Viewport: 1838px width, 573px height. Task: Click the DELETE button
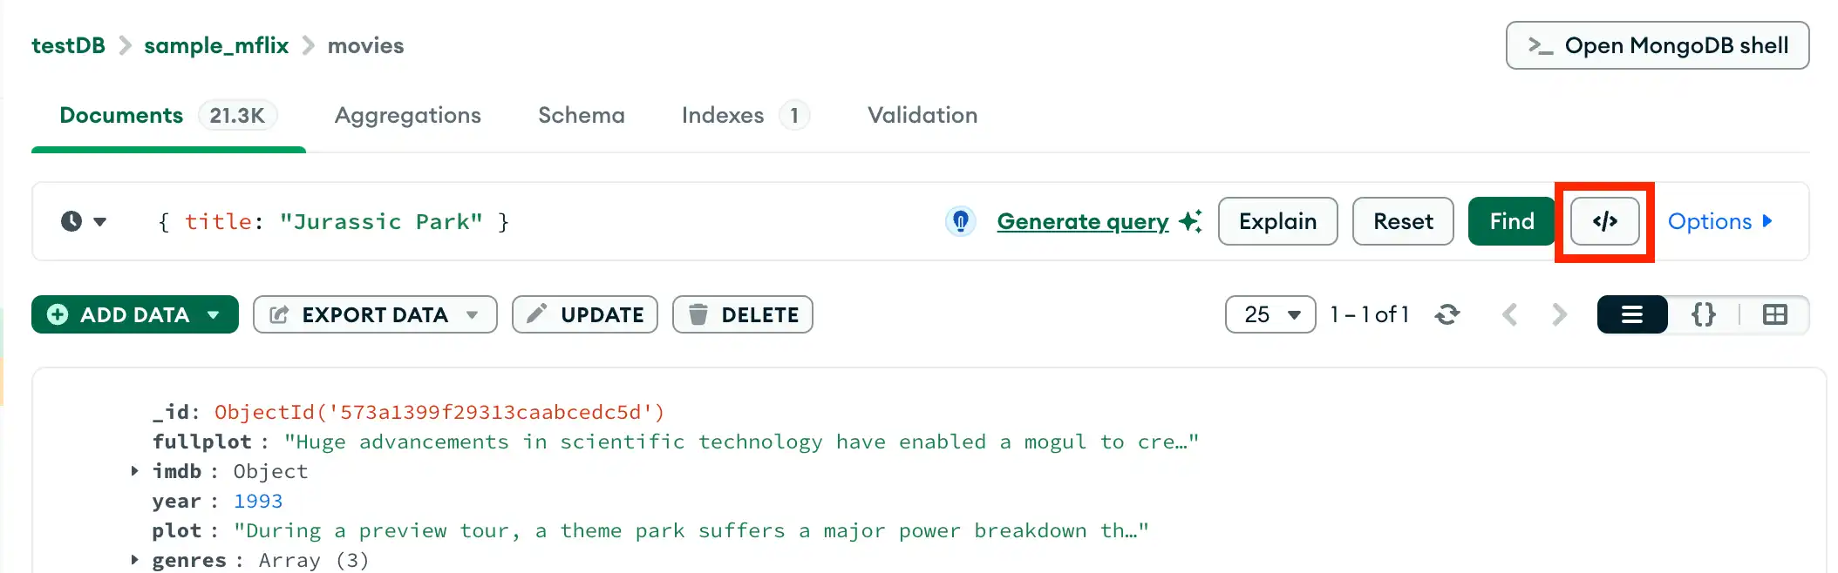(x=742, y=314)
